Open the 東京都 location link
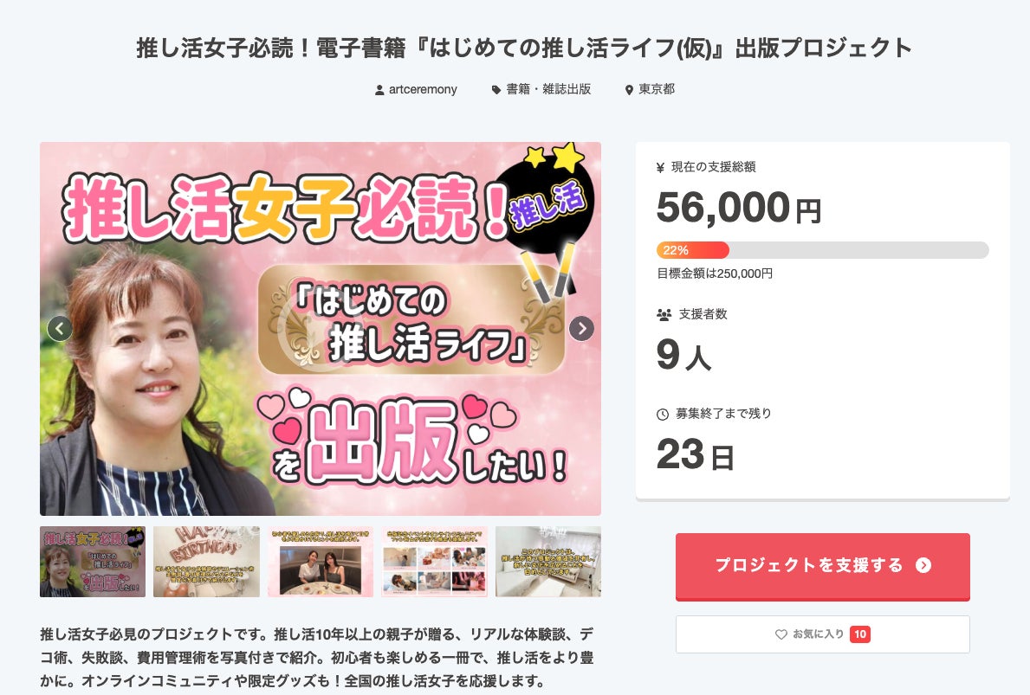The width and height of the screenshot is (1030, 695). pyautogui.click(x=657, y=89)
